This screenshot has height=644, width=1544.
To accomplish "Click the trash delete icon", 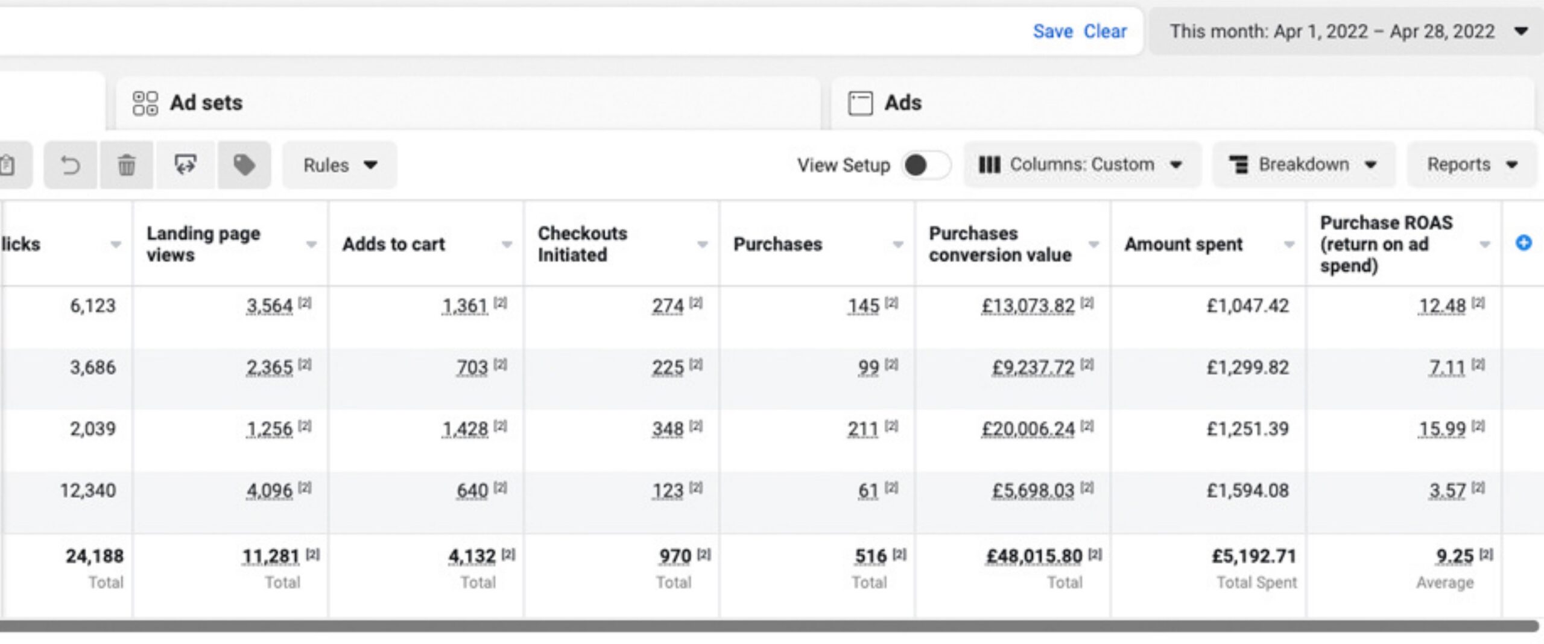I will [126, 165].
